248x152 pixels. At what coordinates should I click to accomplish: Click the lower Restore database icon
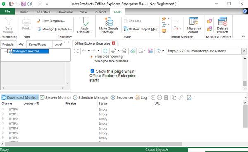(210, 29)
